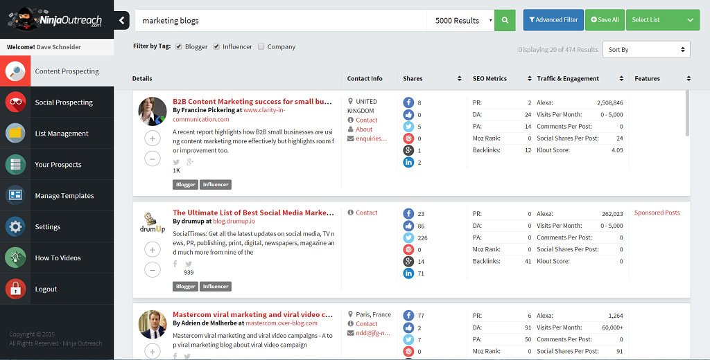Viewport: 710px width, 360px height.
Task: Open the 5000 Results dropdown
Action: (x=460, y=20)
